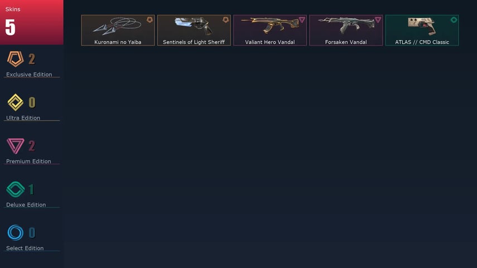Click the Select Edition blue circle icon

(15, 233)
